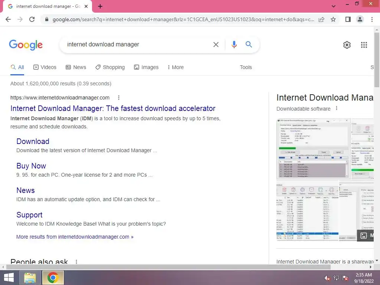
Task: Clear the search box text
Action: [x=216, y=45]
